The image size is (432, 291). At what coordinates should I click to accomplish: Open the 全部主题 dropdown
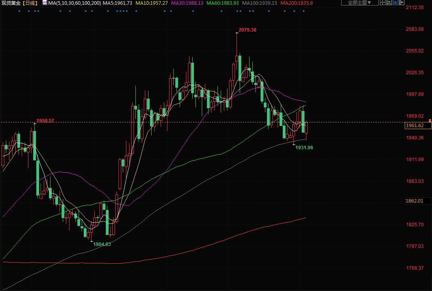[x=359, y=2]
